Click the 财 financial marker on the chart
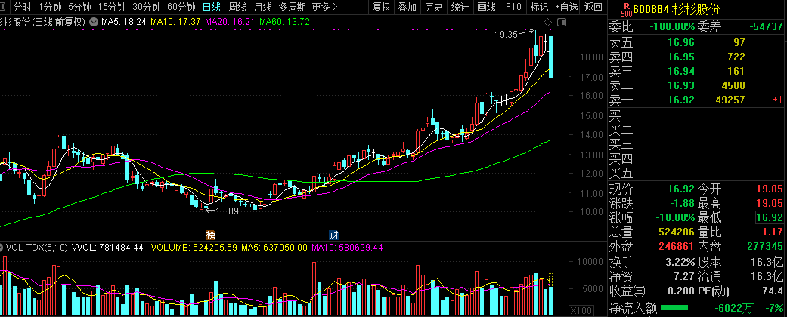Screen dimensions: 787x317 click(333, 233)
